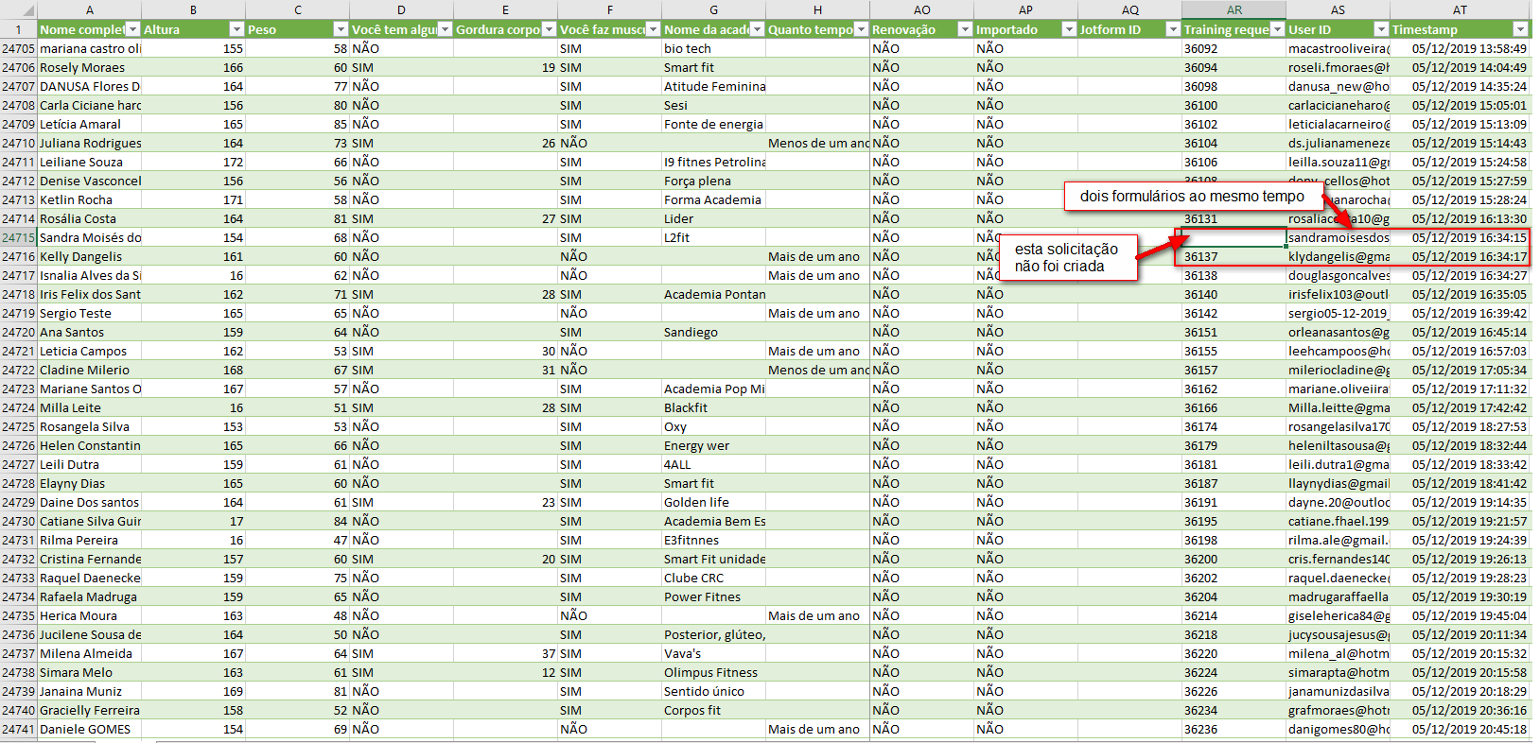
Task: Click the academy cell 'Blackfit'
Action: pos(714,407)
